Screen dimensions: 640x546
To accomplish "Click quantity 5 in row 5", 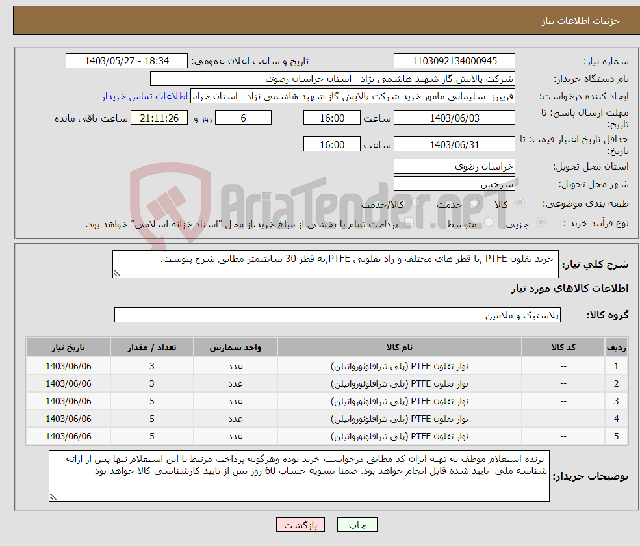I will pyautogui.click(x=152, y=437).
